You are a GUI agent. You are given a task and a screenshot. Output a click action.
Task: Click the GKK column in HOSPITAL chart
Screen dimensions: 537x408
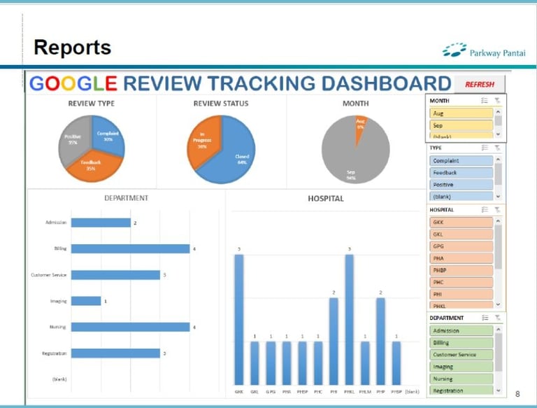click(x=239, y=320)
